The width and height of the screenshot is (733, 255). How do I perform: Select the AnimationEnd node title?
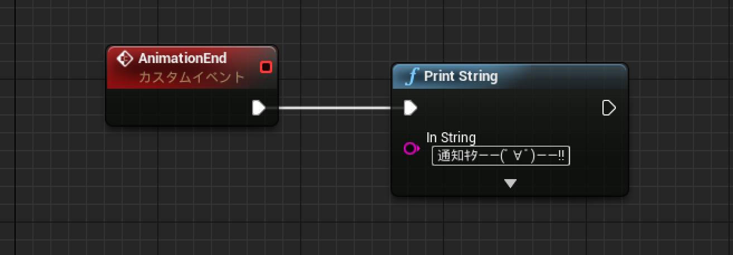[x=182, y=59]
